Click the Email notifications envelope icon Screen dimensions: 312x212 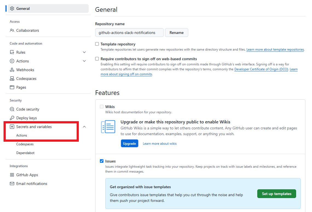click(x=12, y=184)
